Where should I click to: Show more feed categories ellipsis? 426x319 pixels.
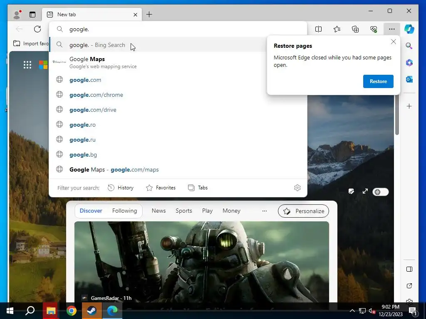tap(264, 211)
